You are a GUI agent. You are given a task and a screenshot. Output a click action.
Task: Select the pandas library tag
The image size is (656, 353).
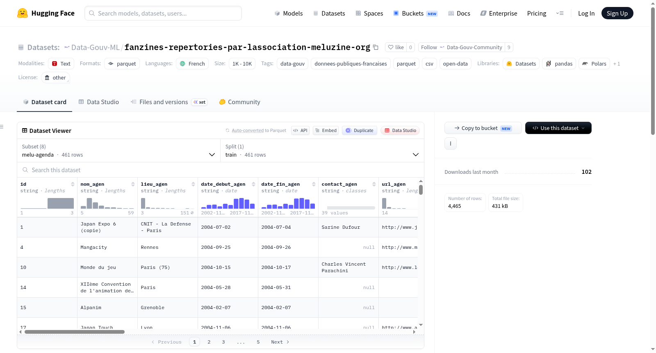point(559,64)
